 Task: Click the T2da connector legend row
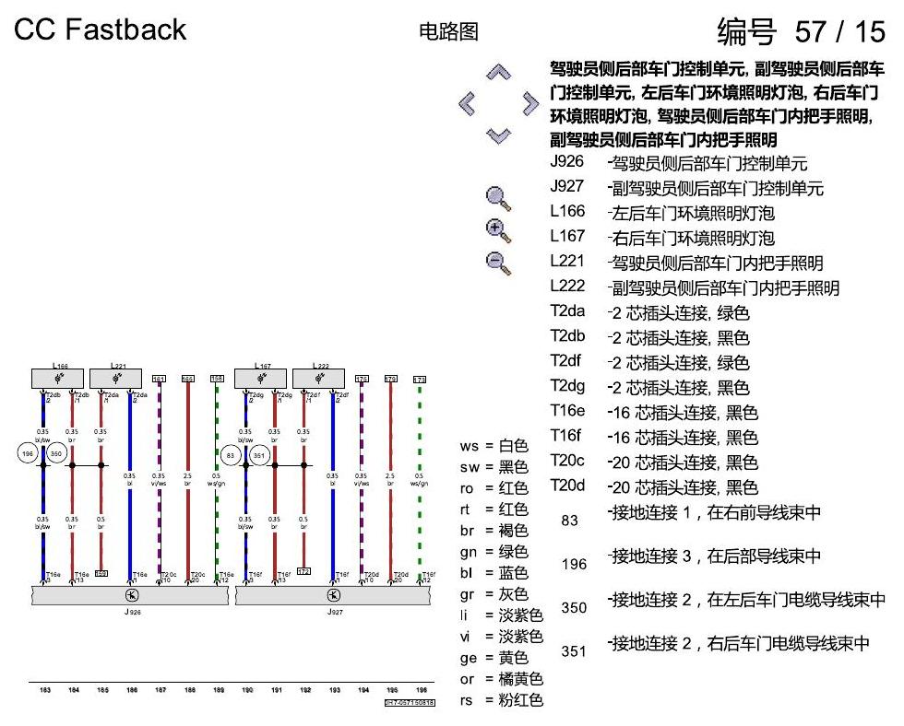[649, 312]
